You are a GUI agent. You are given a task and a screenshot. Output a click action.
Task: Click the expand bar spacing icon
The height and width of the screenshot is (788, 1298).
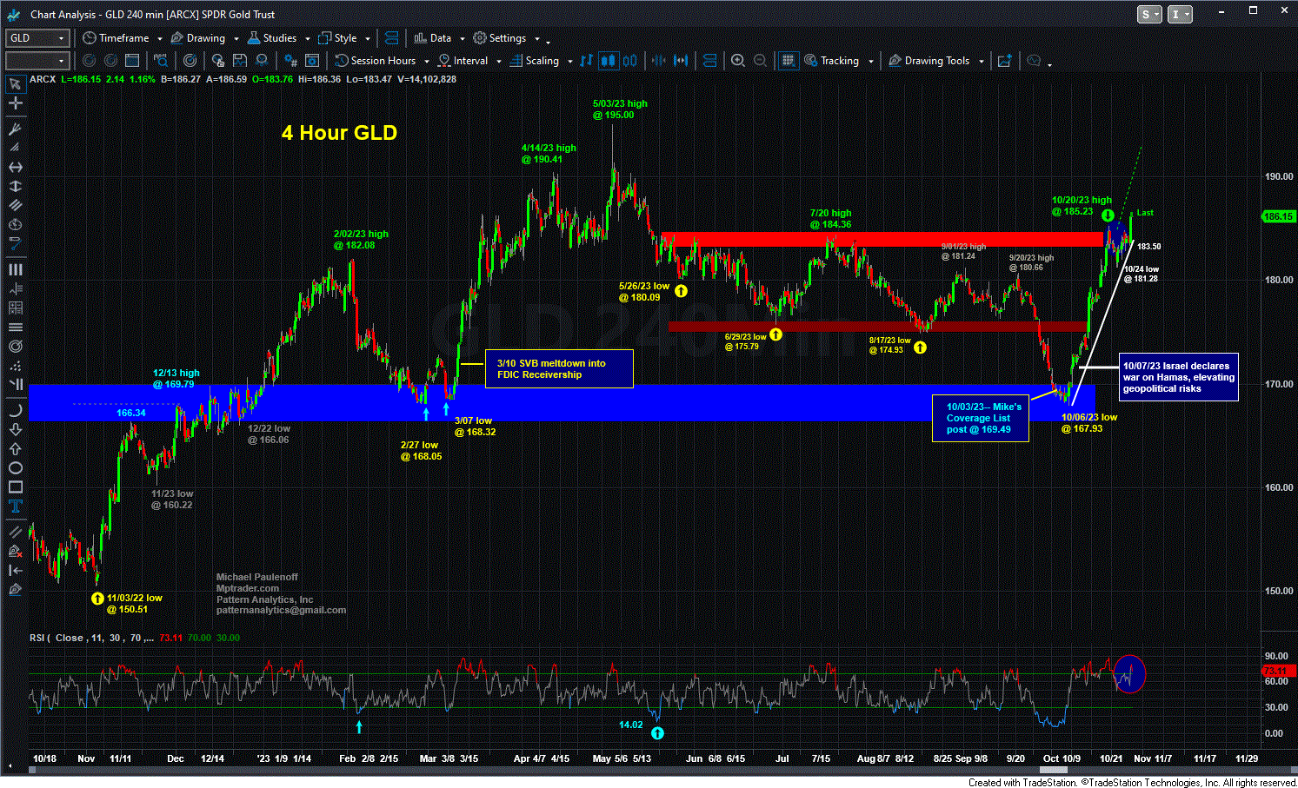click(681, 61)
